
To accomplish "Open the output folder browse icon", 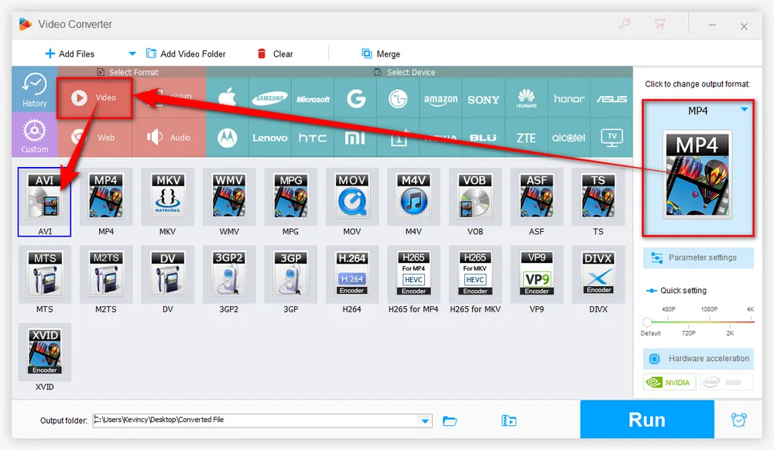I will click(450, 421).
